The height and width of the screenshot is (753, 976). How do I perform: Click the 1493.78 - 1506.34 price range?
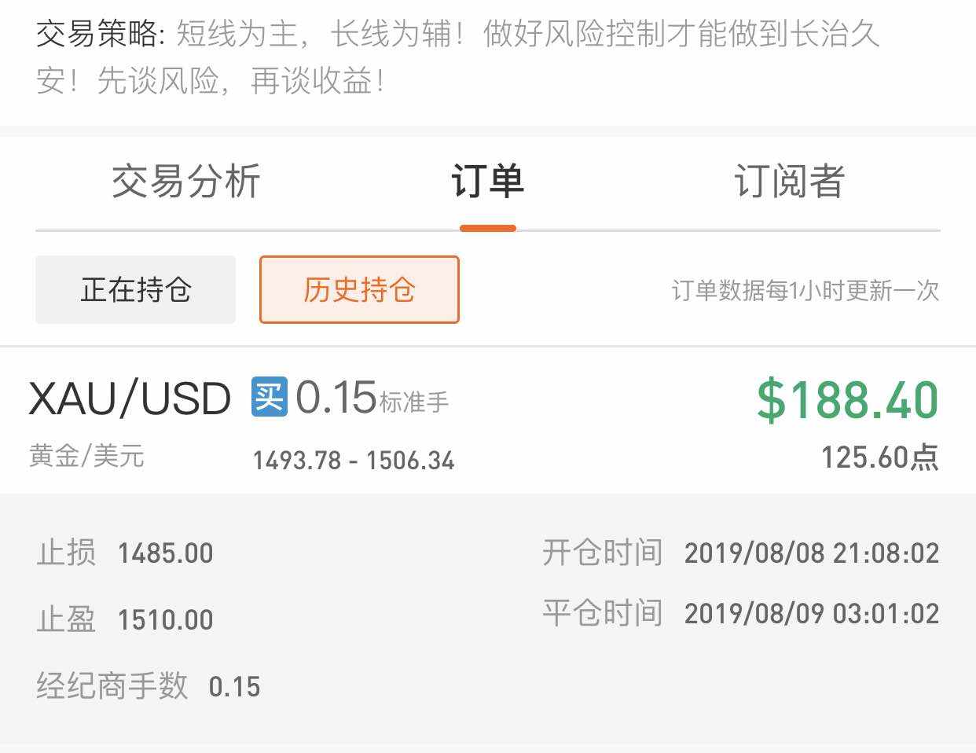point(354,461)
